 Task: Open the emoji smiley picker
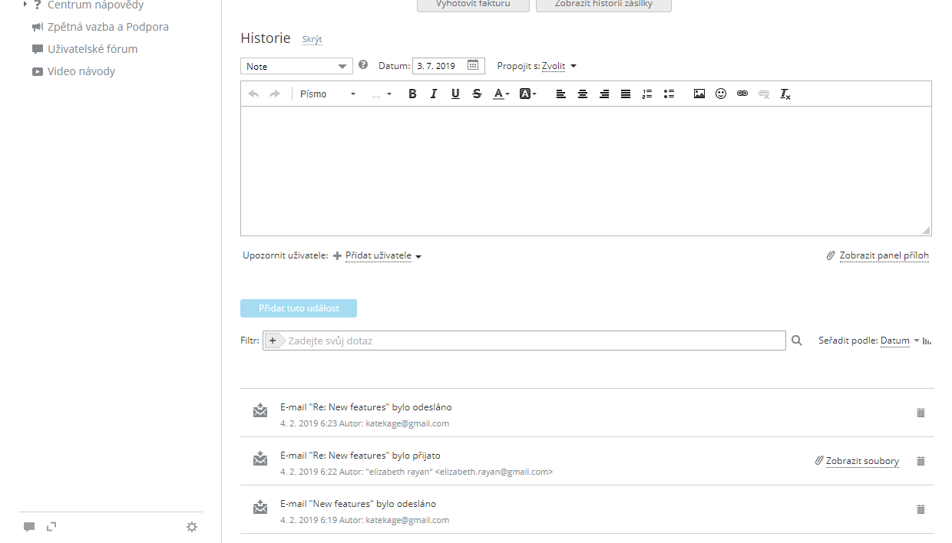tap(720, 94)
